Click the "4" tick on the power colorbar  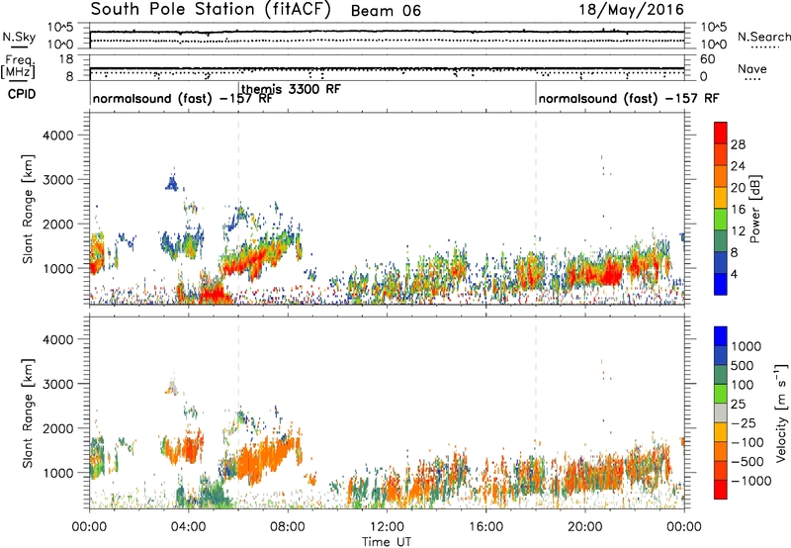pos(734,274)
